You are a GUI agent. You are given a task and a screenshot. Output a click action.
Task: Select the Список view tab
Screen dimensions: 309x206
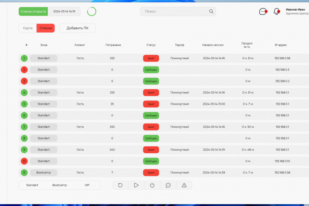click(46, 28)
